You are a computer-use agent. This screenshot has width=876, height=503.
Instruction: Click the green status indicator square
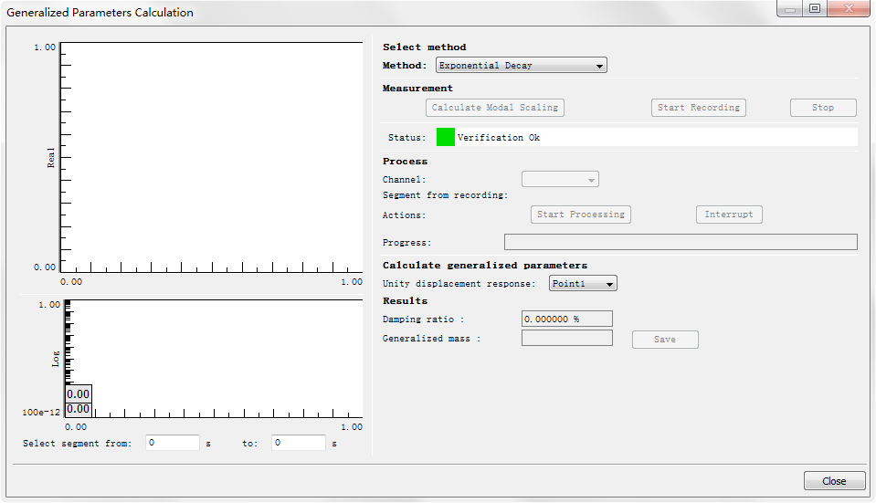tap(445, 137)
